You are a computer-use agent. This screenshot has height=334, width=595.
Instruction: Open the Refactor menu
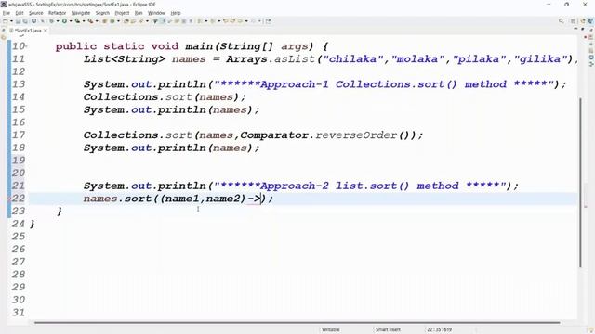pos(58,13)
